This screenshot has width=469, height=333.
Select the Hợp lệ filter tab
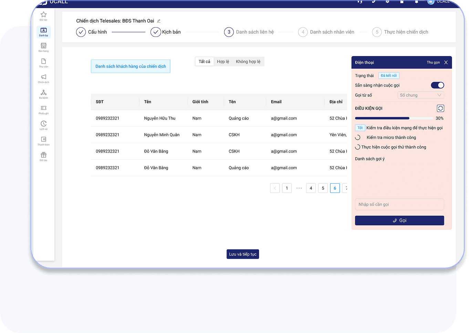point(223,62)
